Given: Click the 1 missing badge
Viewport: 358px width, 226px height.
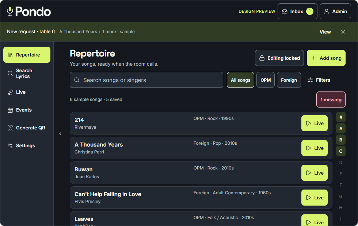Looking at the screenshot, I should [x=331, y=100].
